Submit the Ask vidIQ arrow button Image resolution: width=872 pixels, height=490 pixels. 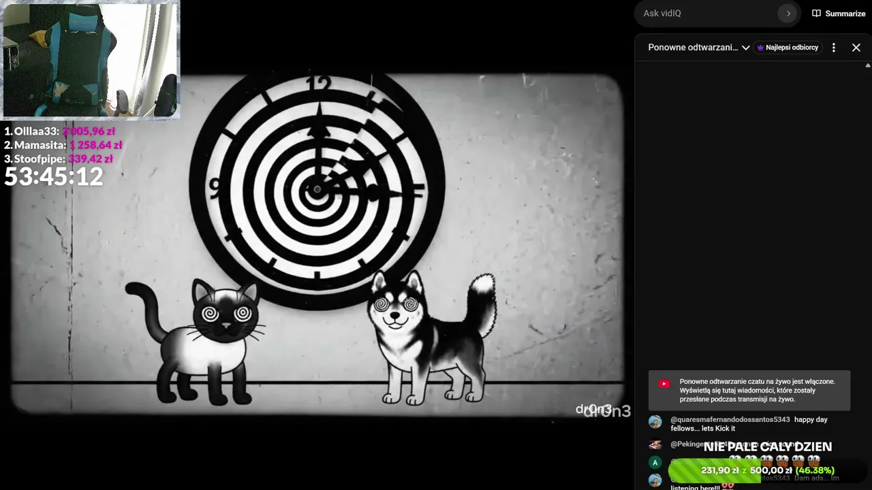tap(788, 14)
